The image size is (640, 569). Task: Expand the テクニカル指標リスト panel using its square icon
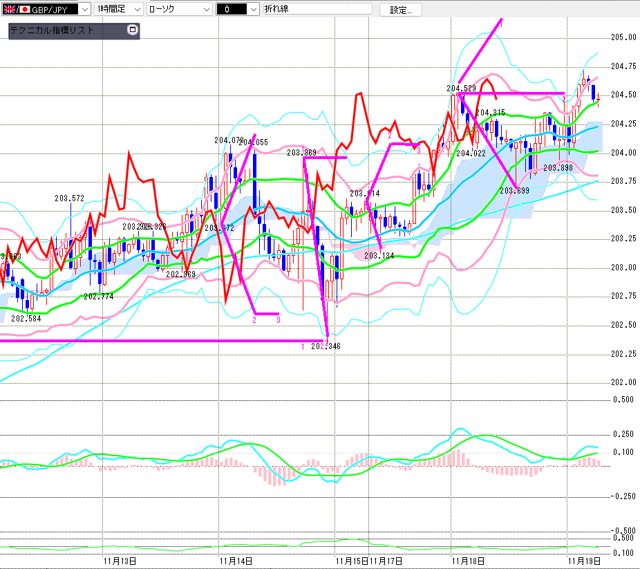(133, 30)
